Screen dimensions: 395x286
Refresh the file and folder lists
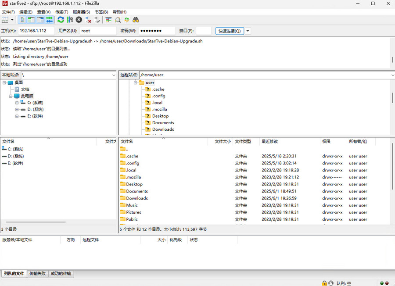pos(61,20)
